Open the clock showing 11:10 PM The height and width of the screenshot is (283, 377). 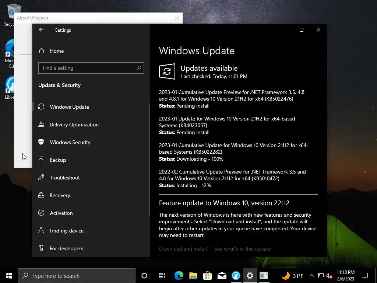pyautogui.click(x=345, y=276)
